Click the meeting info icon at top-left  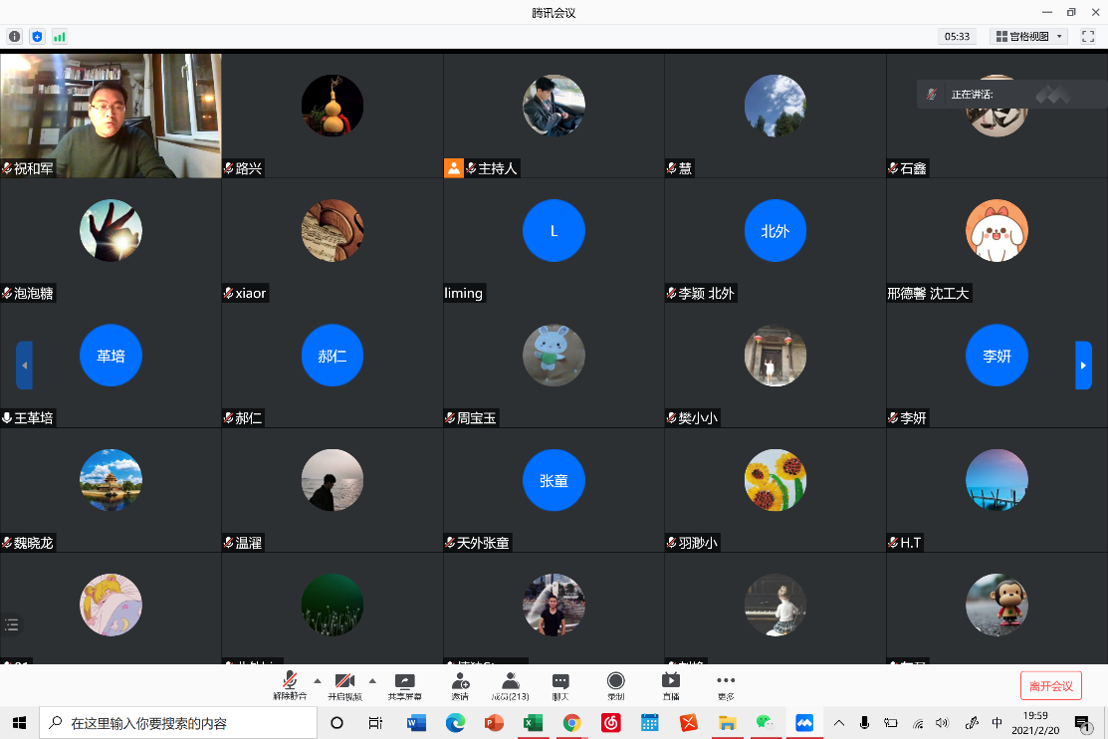click(x=15, y=36)
